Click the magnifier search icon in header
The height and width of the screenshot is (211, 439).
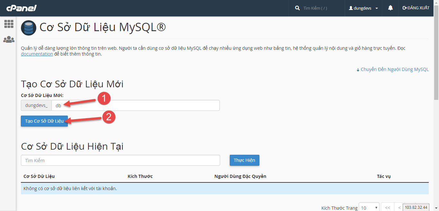tap(297, 8)
